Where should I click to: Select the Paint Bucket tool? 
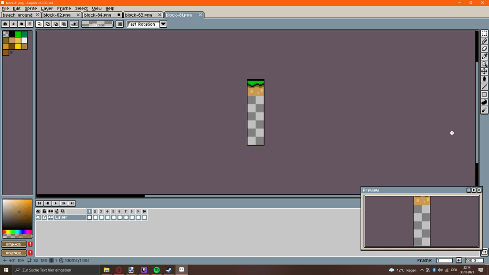484,79
